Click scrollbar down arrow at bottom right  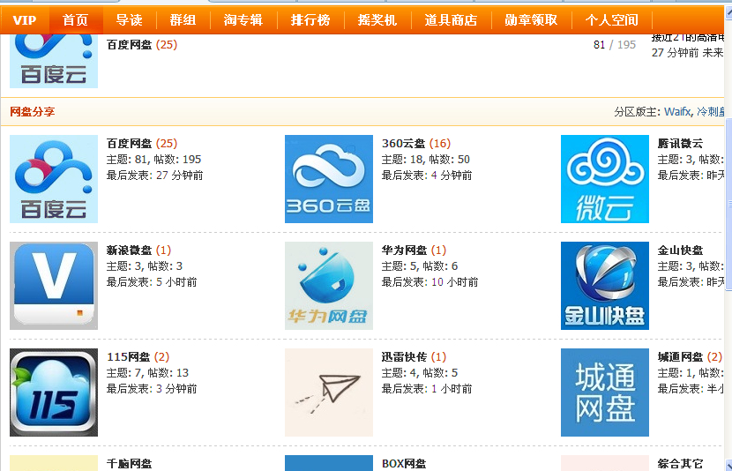tap(728, 465)
